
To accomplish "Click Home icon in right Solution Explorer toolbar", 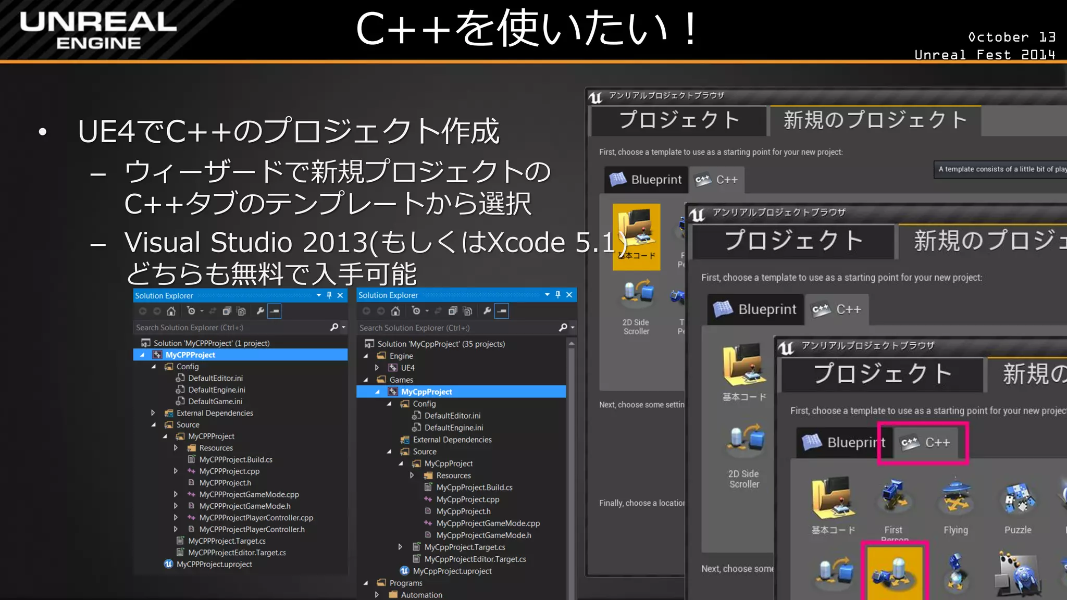I will tap(395, 311).
